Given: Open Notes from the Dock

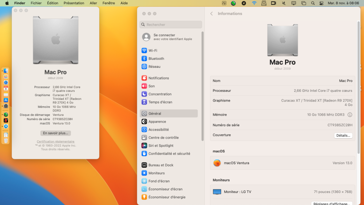Looking at the screenshot, I should [6, 94].
